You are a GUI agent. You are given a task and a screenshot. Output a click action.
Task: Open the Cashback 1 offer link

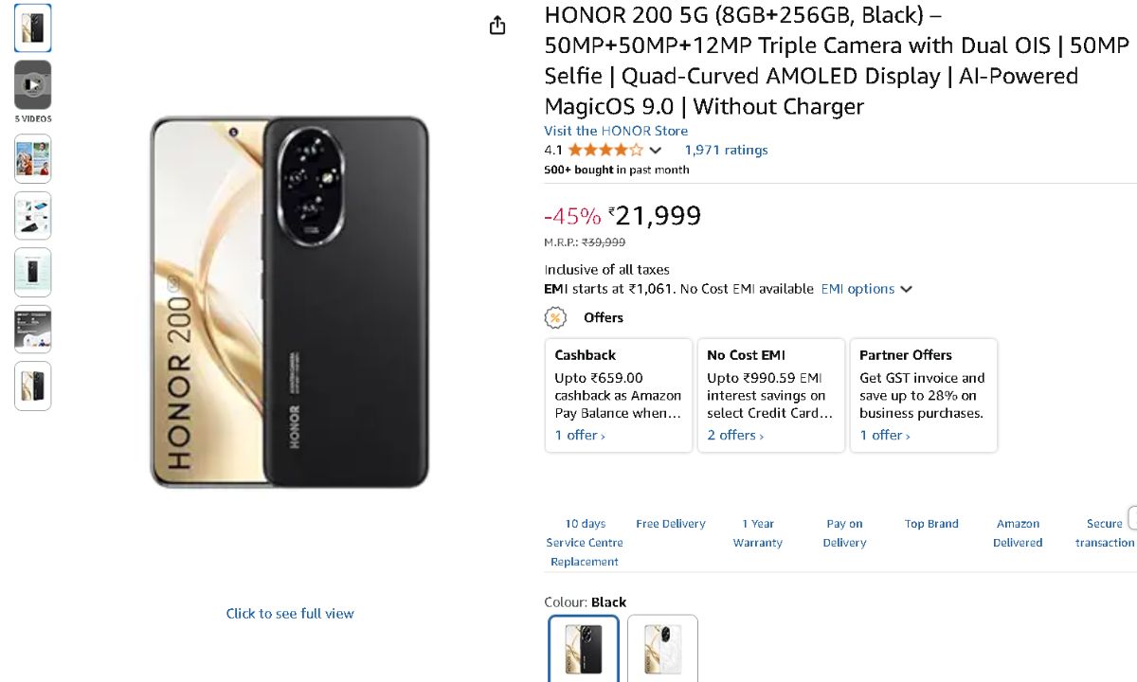pos(580,436)
